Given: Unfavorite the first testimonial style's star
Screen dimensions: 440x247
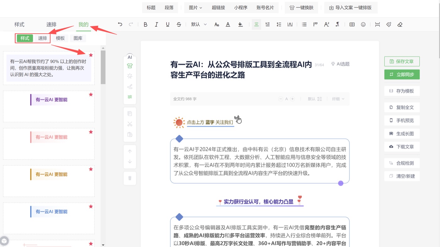Looking at the screenshot, I should click(91, 55).
